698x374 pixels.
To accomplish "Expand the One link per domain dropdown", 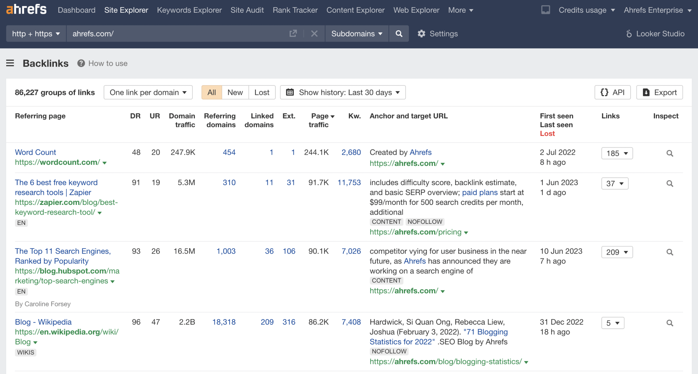I will pyautogui.click(x=148, y=92).
